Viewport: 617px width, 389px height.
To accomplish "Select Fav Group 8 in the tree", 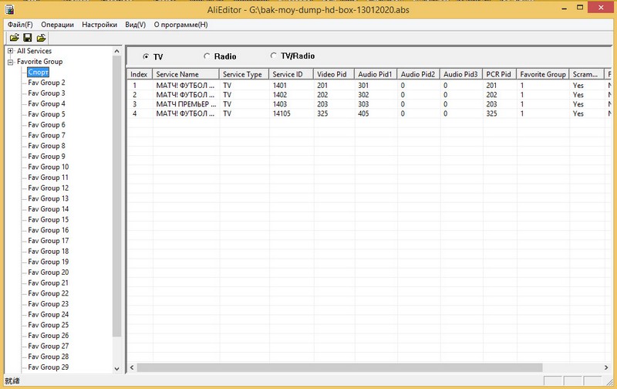I will click(x=46, y=146).
